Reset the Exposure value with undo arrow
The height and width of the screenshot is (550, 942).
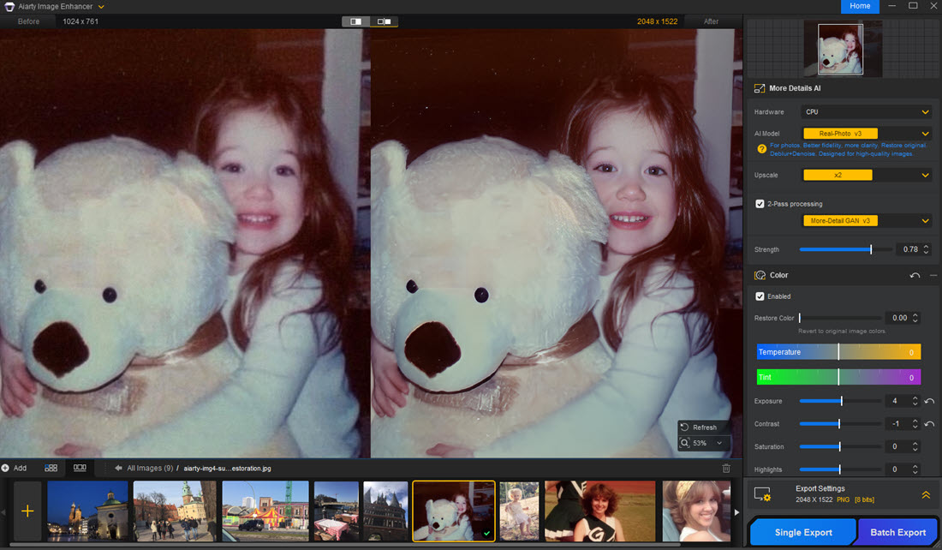[929, 401]
